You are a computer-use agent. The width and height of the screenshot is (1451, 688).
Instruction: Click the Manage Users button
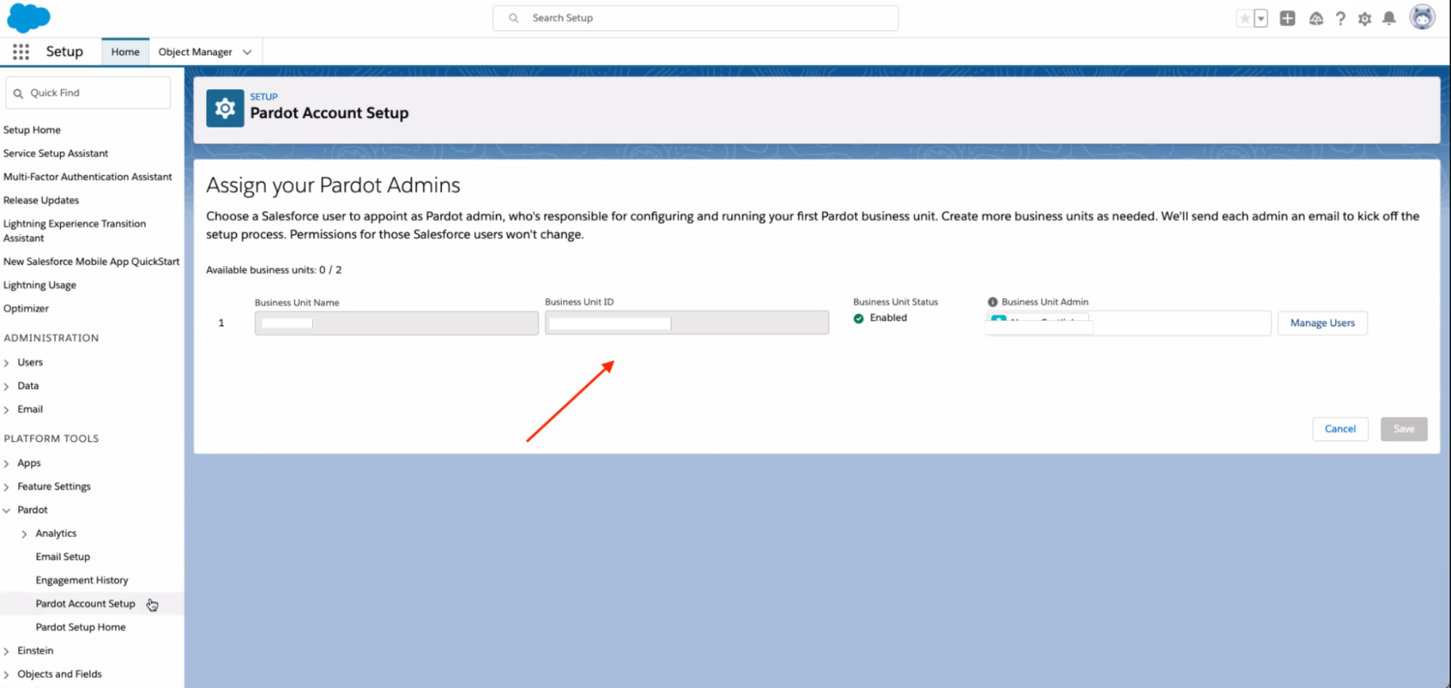click(x=1323, y=323)
